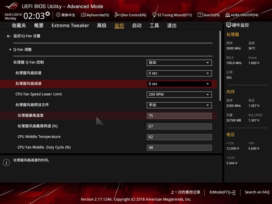Switch to Extreme Tweaker tab
Screen dimensions: 272x204
pyautogui.click(x=70, y=26)
